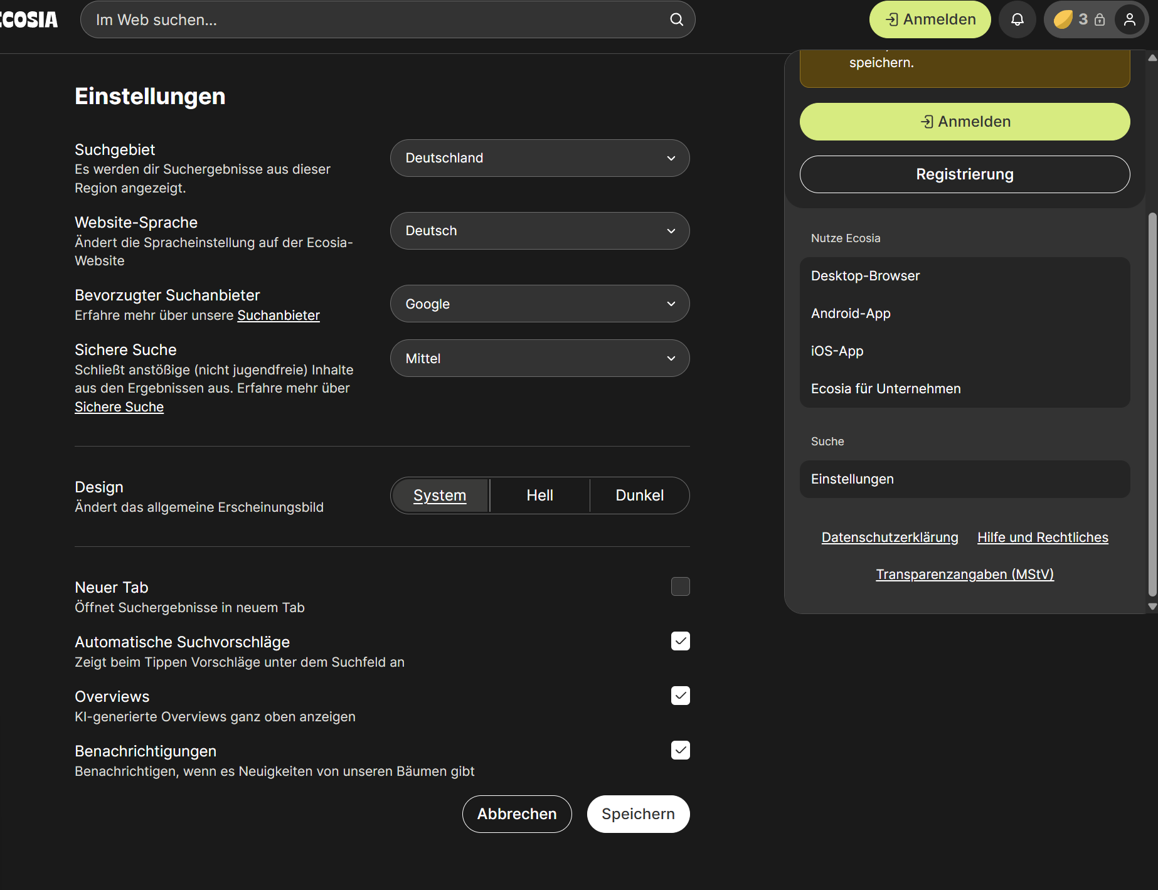Click the panel scroll-up arrow
1158x890 pixels.
pyautogui.click(x=1152, y=58)
